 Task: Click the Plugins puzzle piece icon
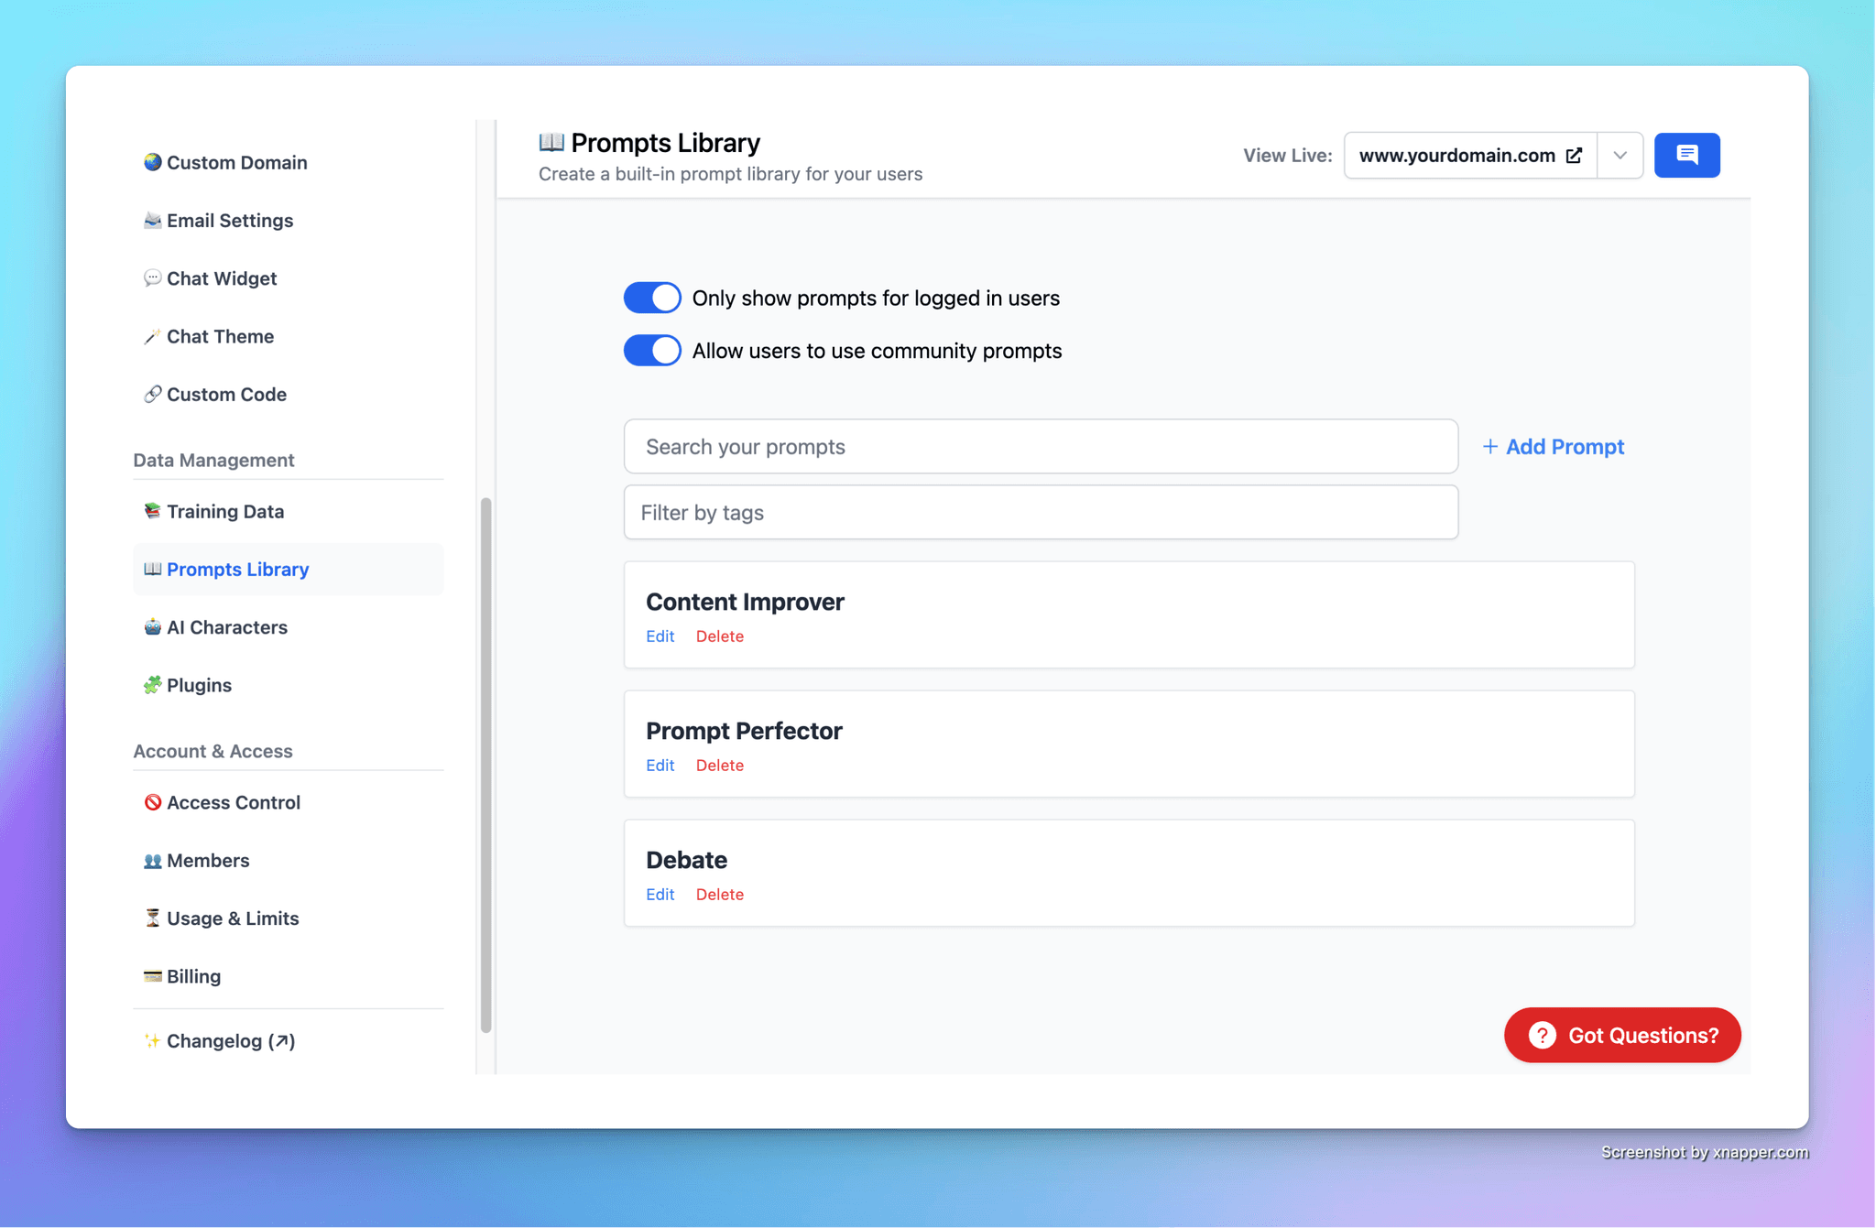pos(153,685)
